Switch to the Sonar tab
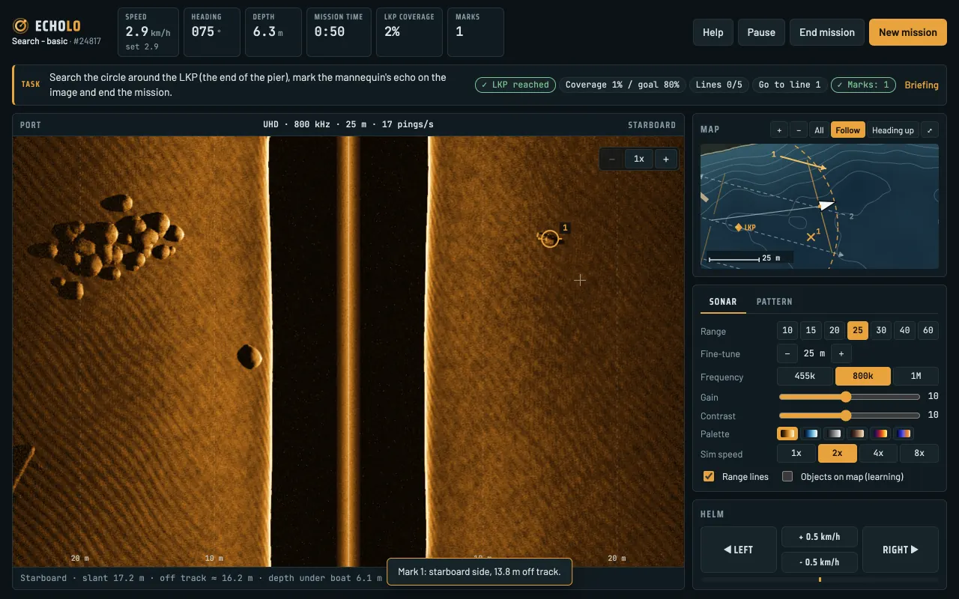This screenshot has height=599, width=959. (723, 302)
